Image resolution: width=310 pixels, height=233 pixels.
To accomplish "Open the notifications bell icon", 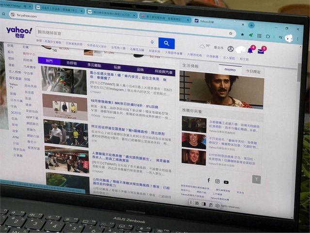I will 250,50.
